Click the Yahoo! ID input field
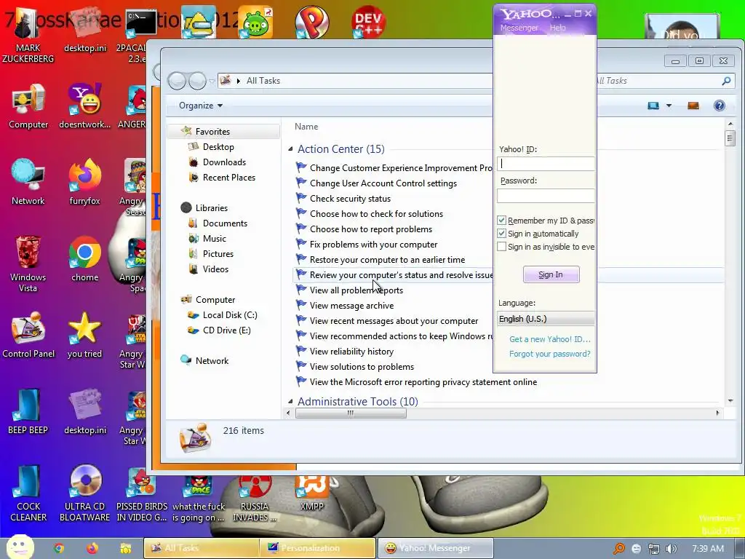 546,164
